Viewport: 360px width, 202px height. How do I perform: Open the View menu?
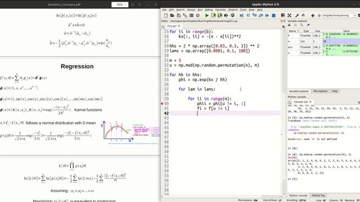click(x=251, y=10)
